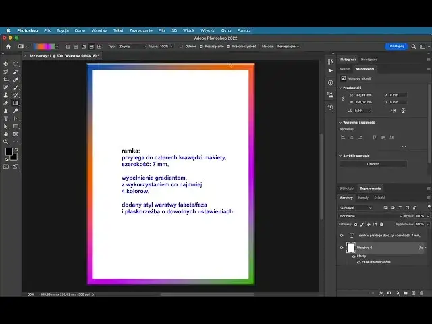The image size is (432, 324).
Task: Open Tryb blend mode dropdown Zwykły
Action: [132, 47]
